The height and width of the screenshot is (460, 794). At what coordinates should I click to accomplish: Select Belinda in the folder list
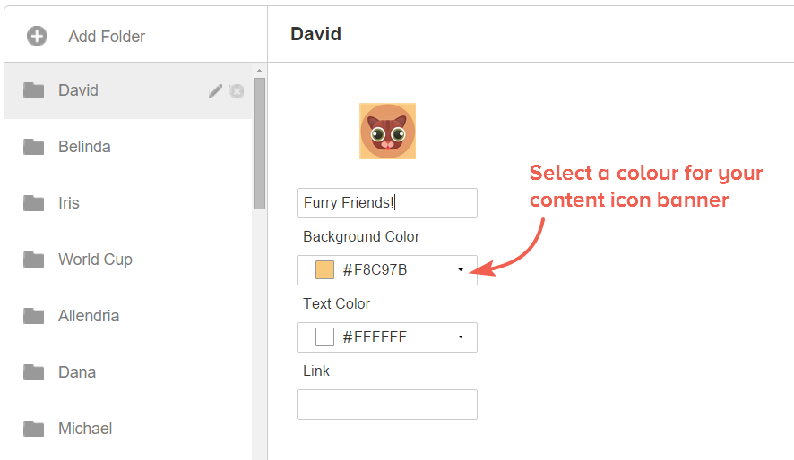tap(128, 147)
